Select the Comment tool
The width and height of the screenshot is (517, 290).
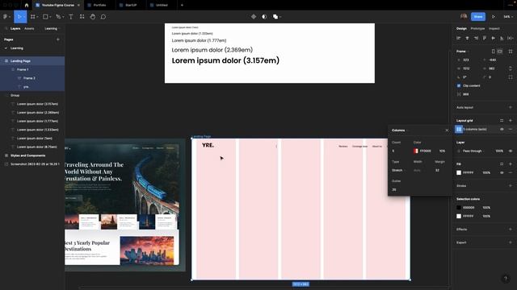click(103, 16)
